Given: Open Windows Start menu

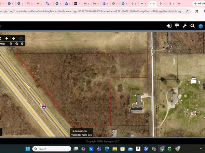Looking at the screenshot, I should (x=28, y=149).
